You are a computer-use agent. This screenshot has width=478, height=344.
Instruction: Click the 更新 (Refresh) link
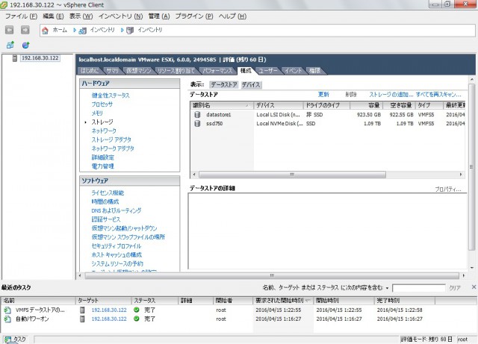[323, 95]
